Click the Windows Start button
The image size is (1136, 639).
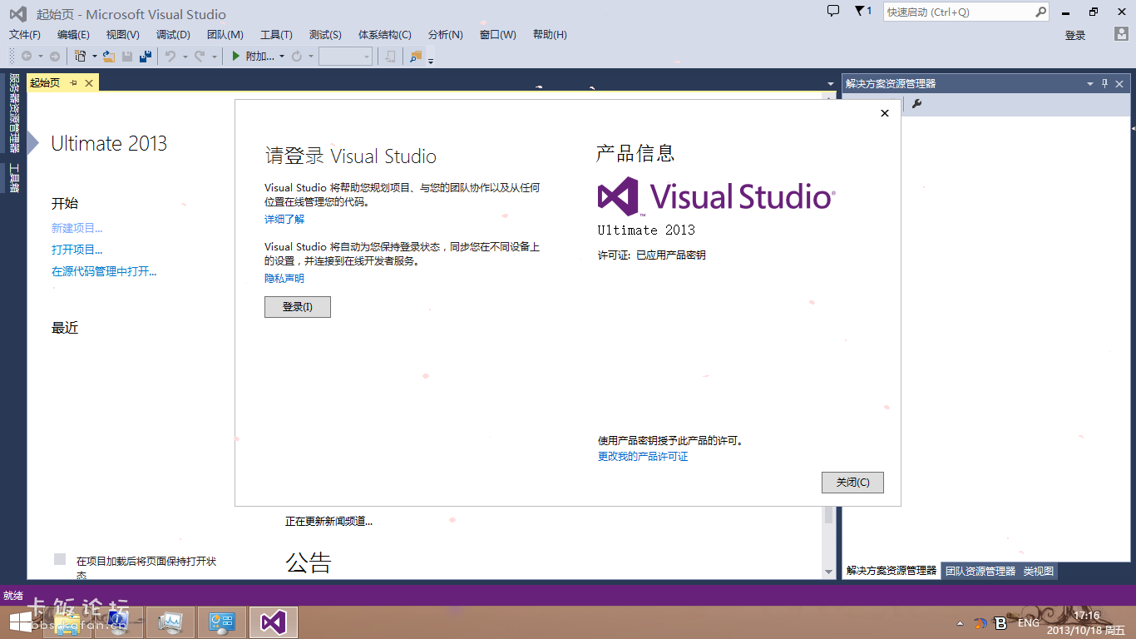tap(21, 622)
